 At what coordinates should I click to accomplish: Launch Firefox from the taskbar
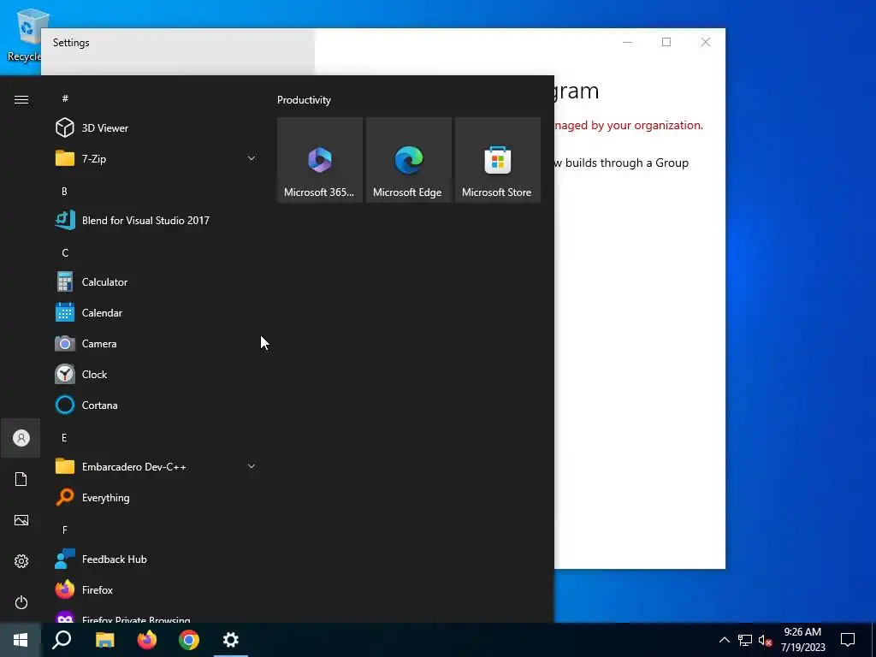click(147, 640)
